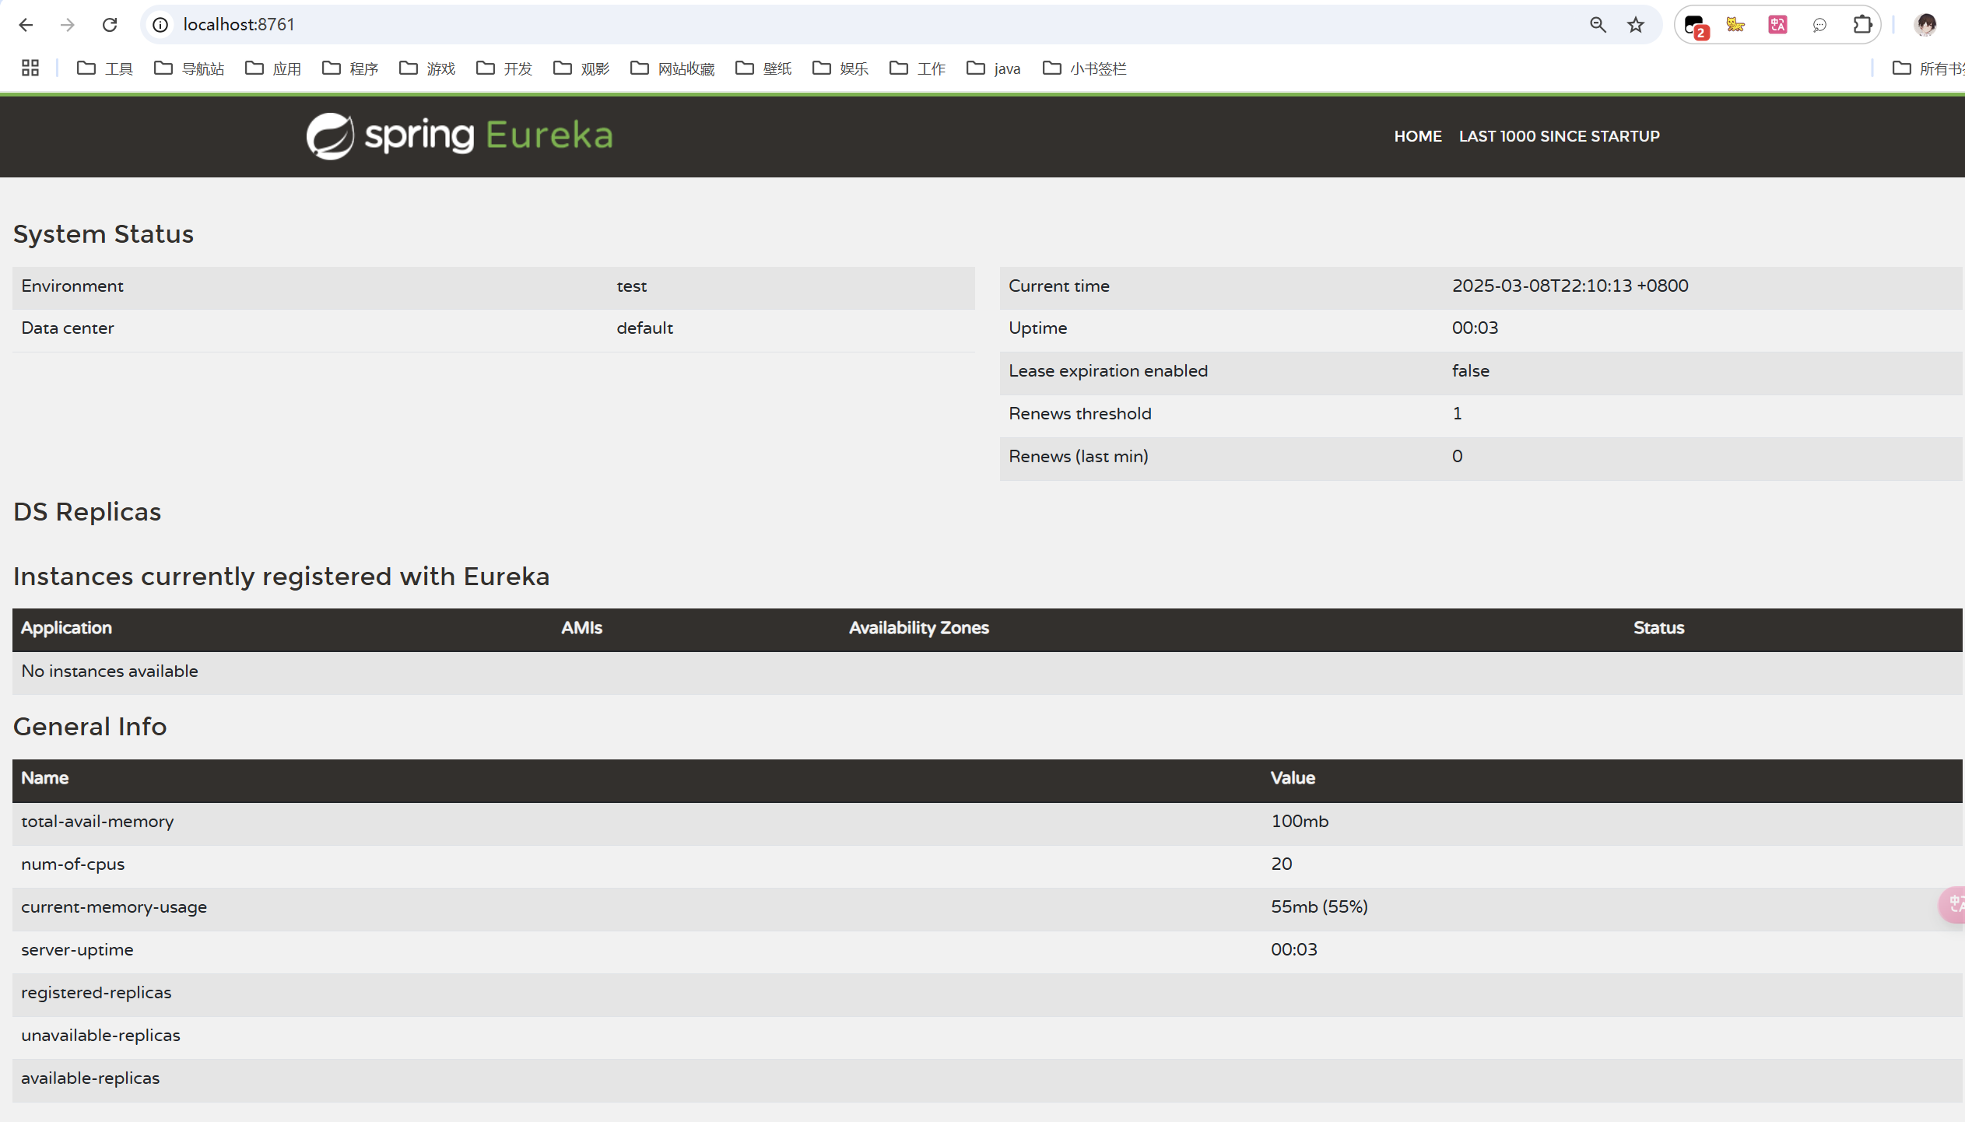Open the zoom magnifier icon
The height and width of the screenshot is (1122, 1965).
tap(1598, 25)
